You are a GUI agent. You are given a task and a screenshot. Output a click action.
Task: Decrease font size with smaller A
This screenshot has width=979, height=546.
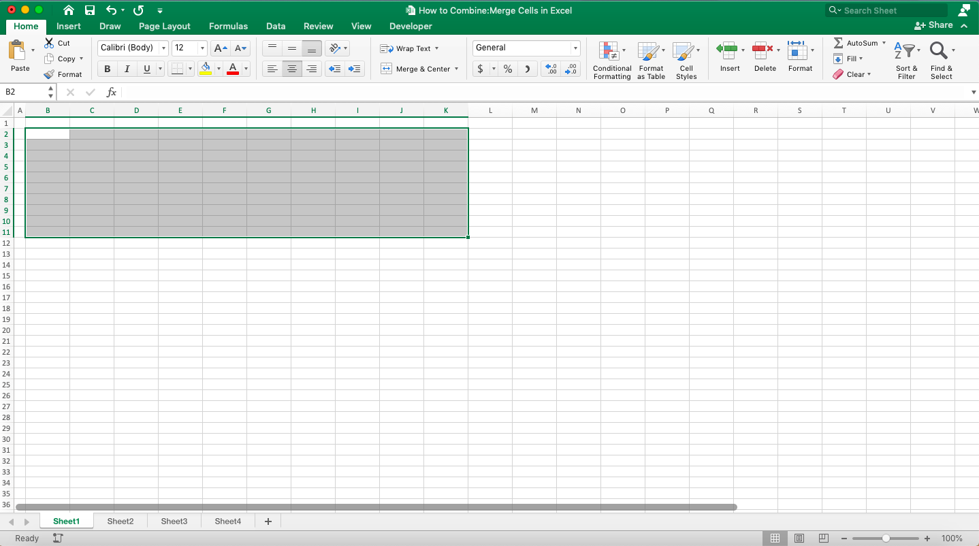click(240, 48)
